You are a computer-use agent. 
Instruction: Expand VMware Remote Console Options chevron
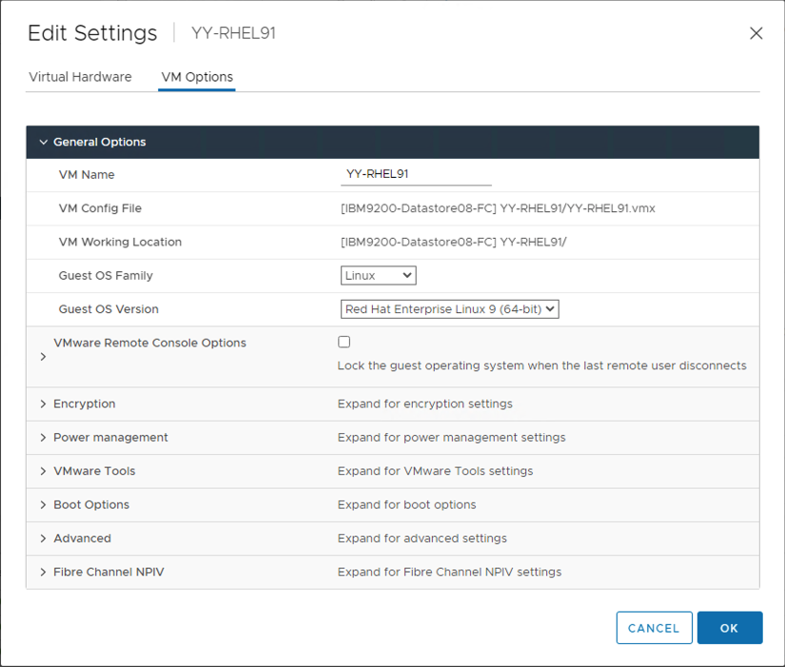tap(43, 357)
